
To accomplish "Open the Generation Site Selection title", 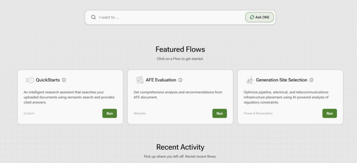I will (x=281, y=80).
